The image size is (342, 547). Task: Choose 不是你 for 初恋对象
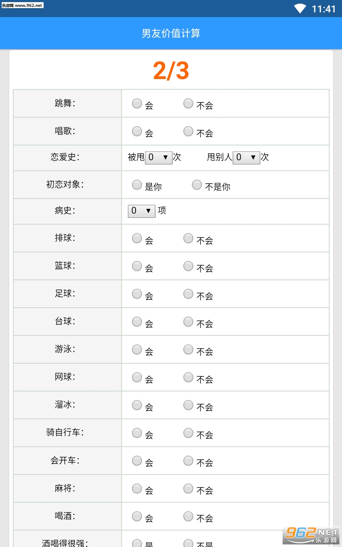tap(197, 185)
